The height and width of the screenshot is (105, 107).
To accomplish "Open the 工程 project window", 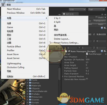I will tap(25, 39).
